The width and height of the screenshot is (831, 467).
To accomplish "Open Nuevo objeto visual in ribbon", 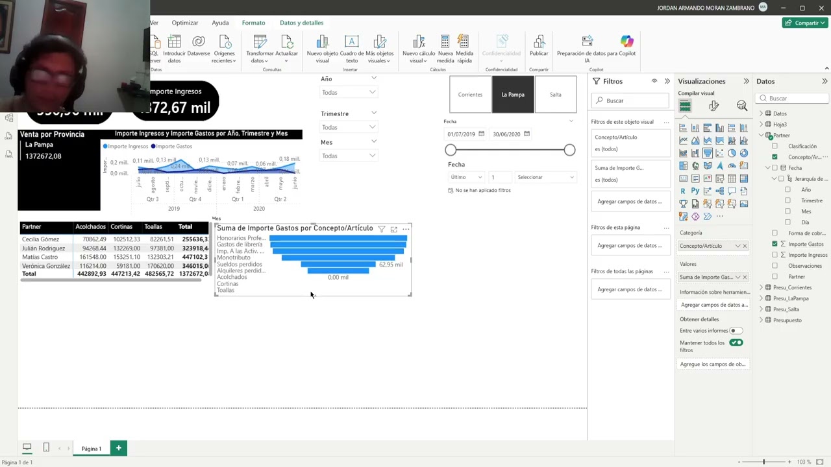I will (322, 49).
